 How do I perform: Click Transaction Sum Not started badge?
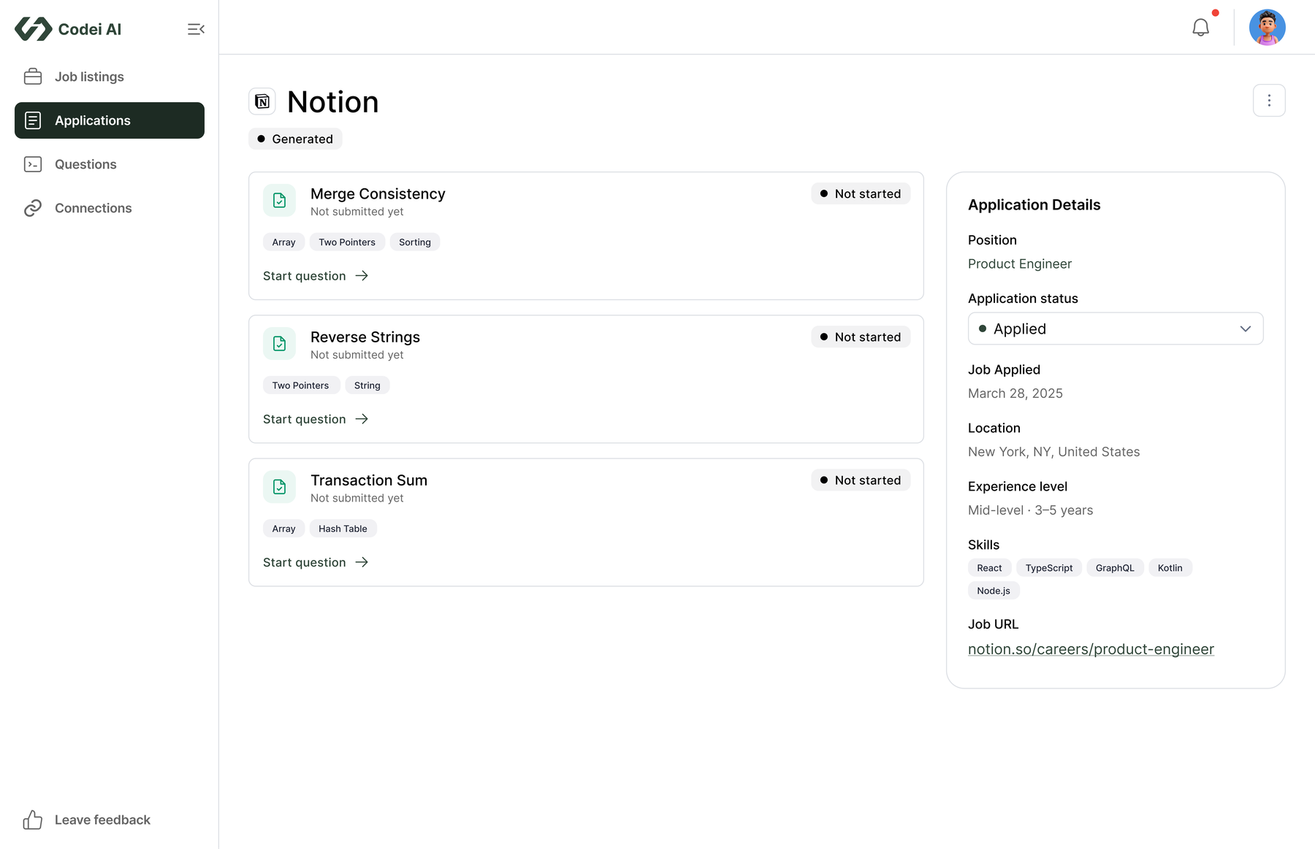(861, 480)
